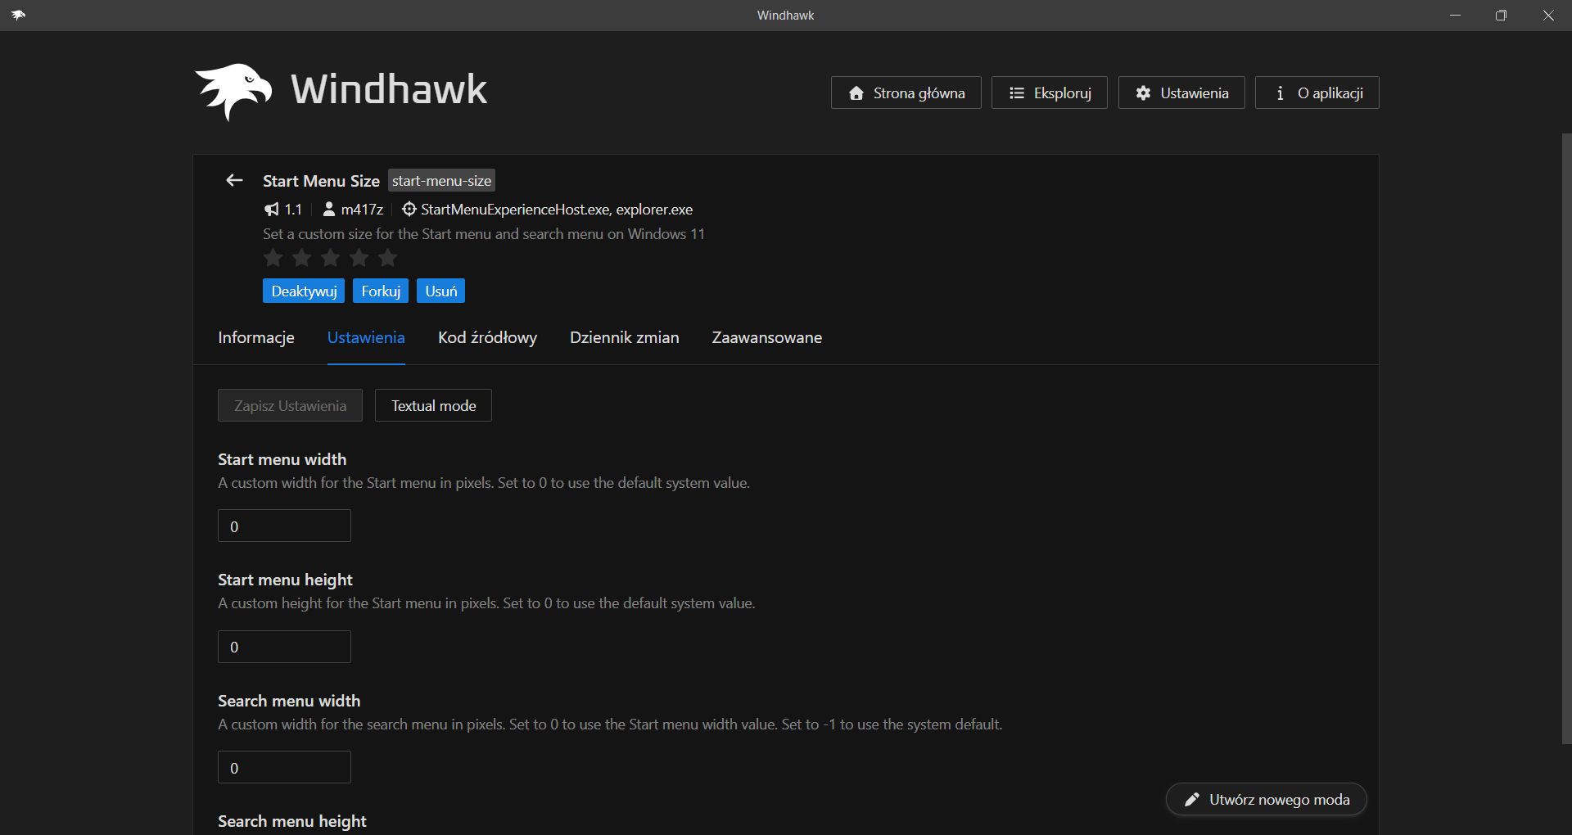Viewport: 1572px width, 835px height.
Task: Click the Start Menu Size mod title
Action: point(321,181)
